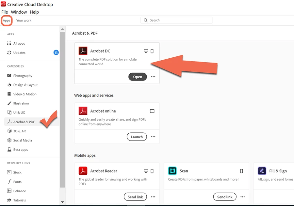This screenshot has width=294, height=206.
Task: Click Send link for Scan
Action: pyautogui.click(x=225, y=197)
